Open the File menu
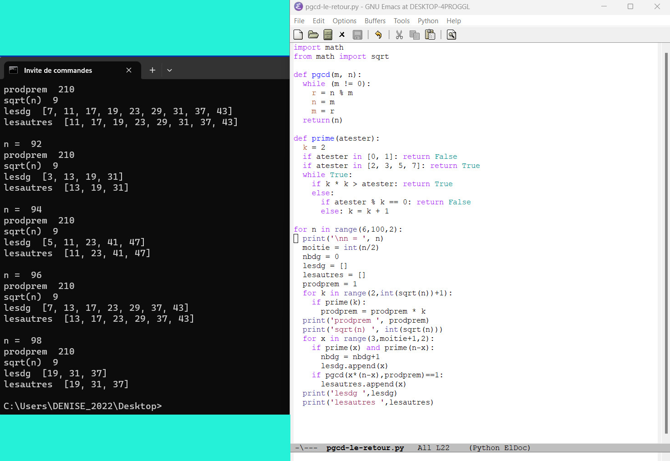Viewport: 670px width, 461px height. point(299,21)
